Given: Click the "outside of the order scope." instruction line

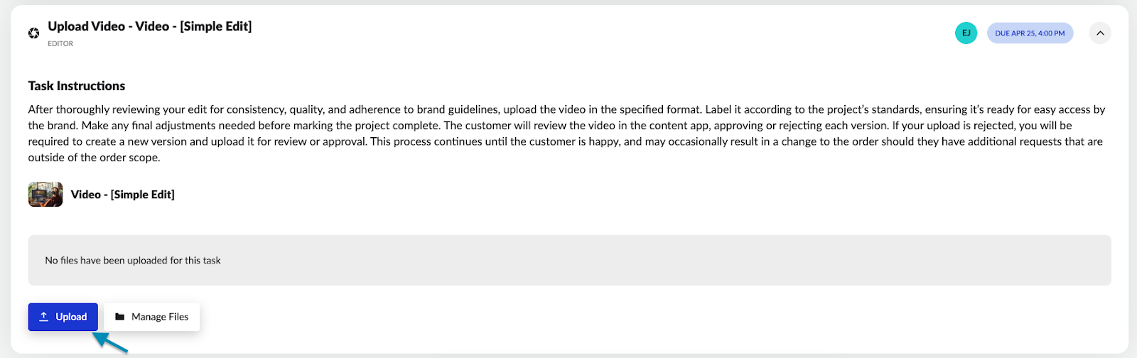Looking at the screenshot, I should click(95, 158).
